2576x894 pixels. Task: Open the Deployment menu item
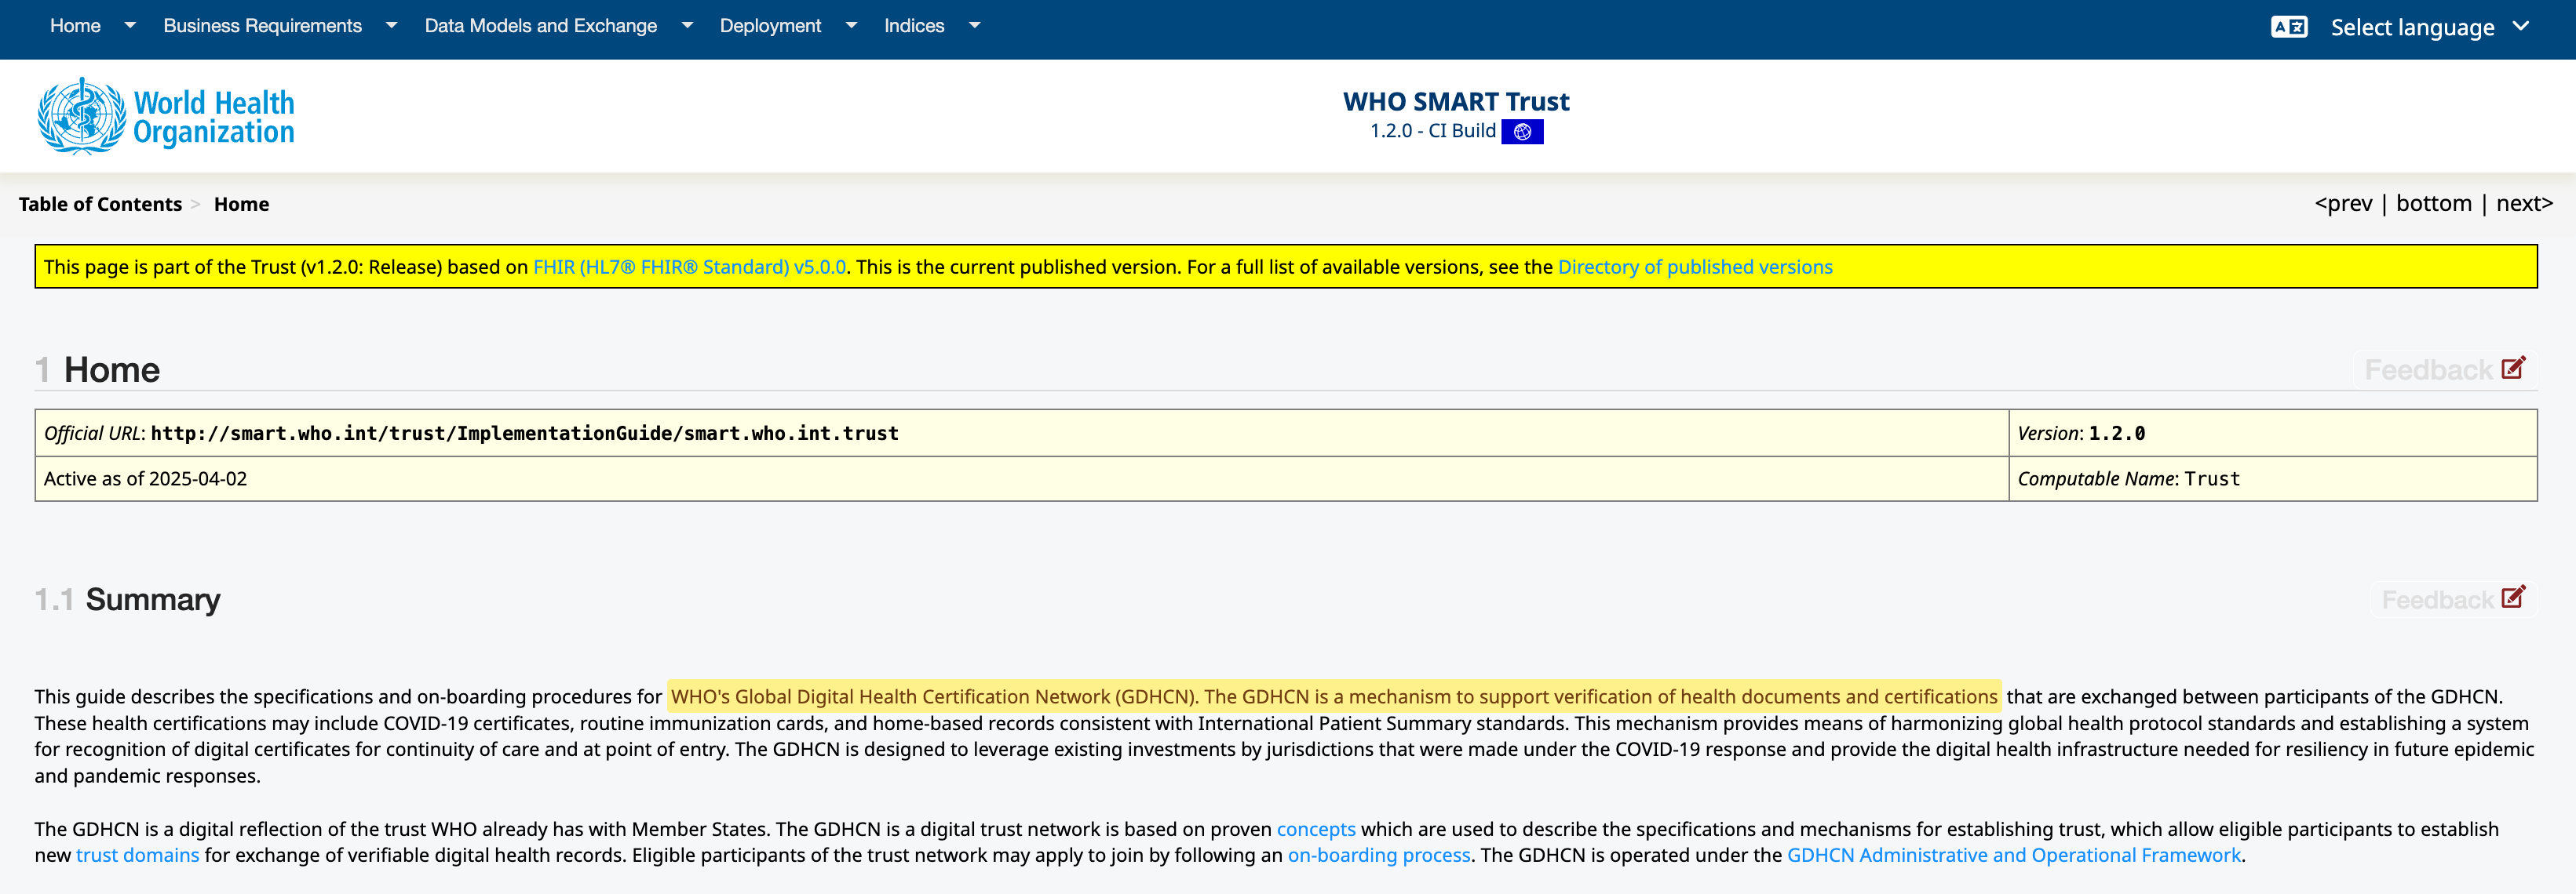(x=770, y=26)
